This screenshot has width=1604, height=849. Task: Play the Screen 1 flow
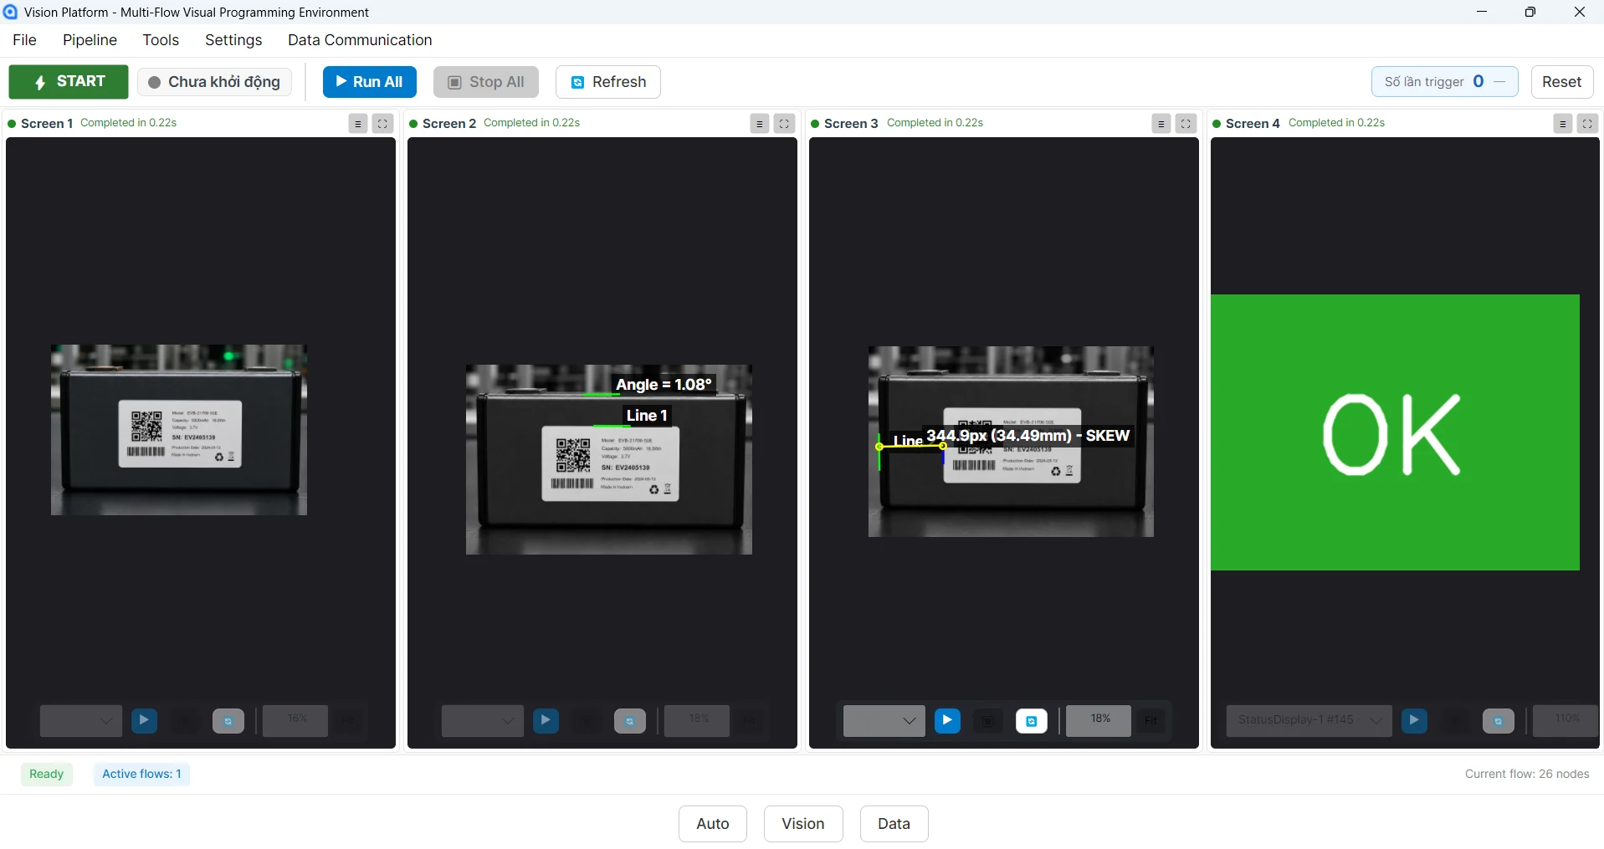144,720
